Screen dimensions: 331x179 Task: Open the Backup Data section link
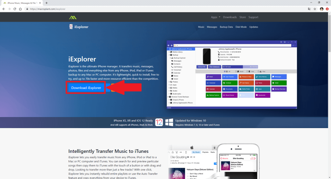[x=226, y=27]
